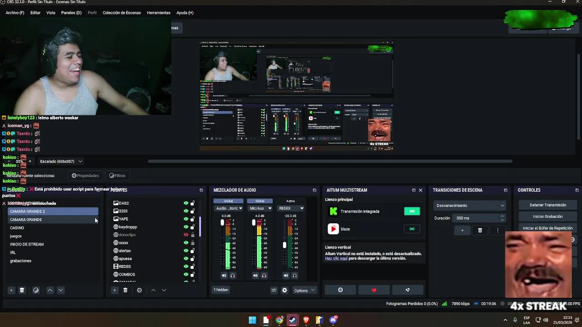Open Colección de Escenas menu
582x327 pixels.
pyautogui.click(x=122, y=13)
